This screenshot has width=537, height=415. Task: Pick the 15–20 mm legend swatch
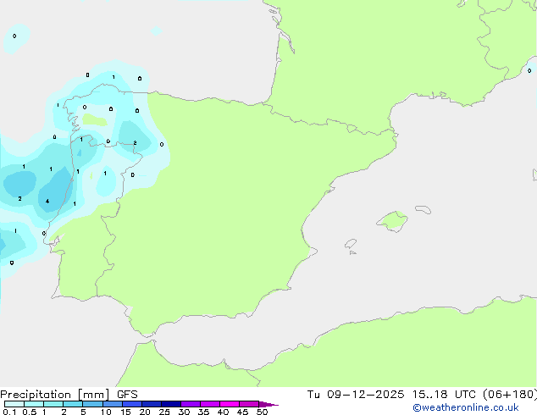point(132,404)
